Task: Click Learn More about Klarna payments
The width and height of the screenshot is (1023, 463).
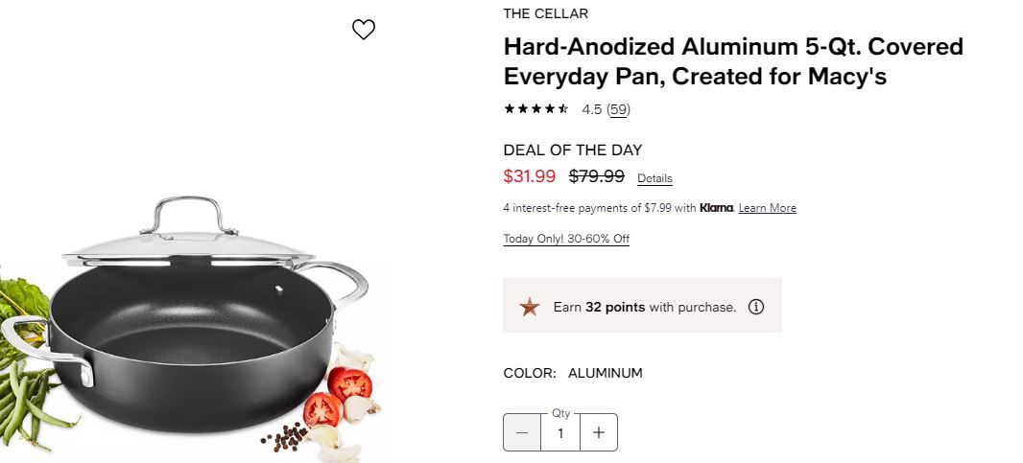Action: coord(767,208)
